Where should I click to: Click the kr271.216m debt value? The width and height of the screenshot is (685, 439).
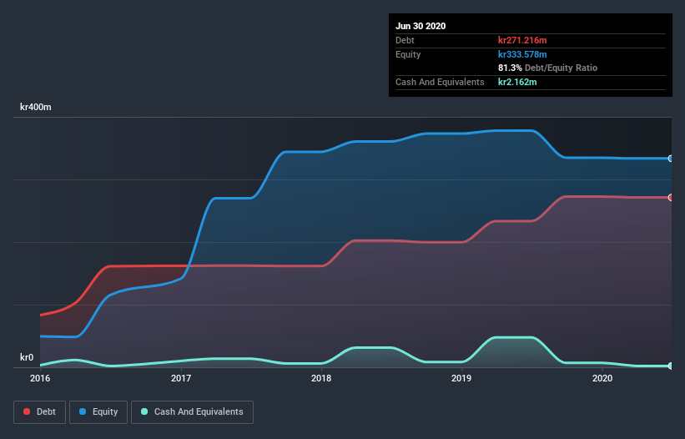pos(522,40)
